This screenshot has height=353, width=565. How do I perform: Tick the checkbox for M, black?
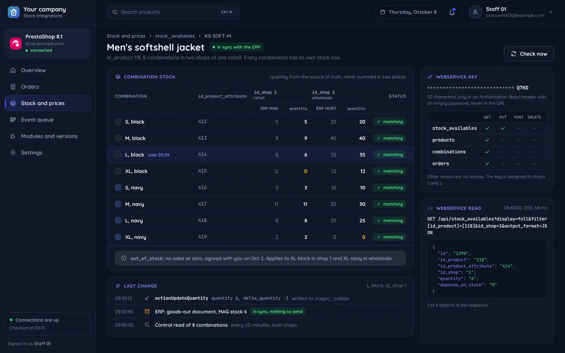click(x=118, y=138)
